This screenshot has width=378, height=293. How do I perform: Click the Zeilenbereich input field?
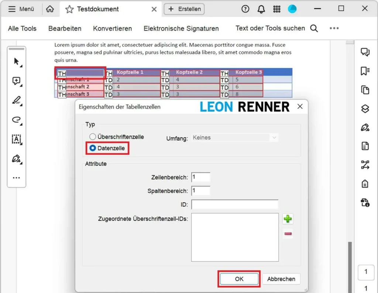[201, 177]
